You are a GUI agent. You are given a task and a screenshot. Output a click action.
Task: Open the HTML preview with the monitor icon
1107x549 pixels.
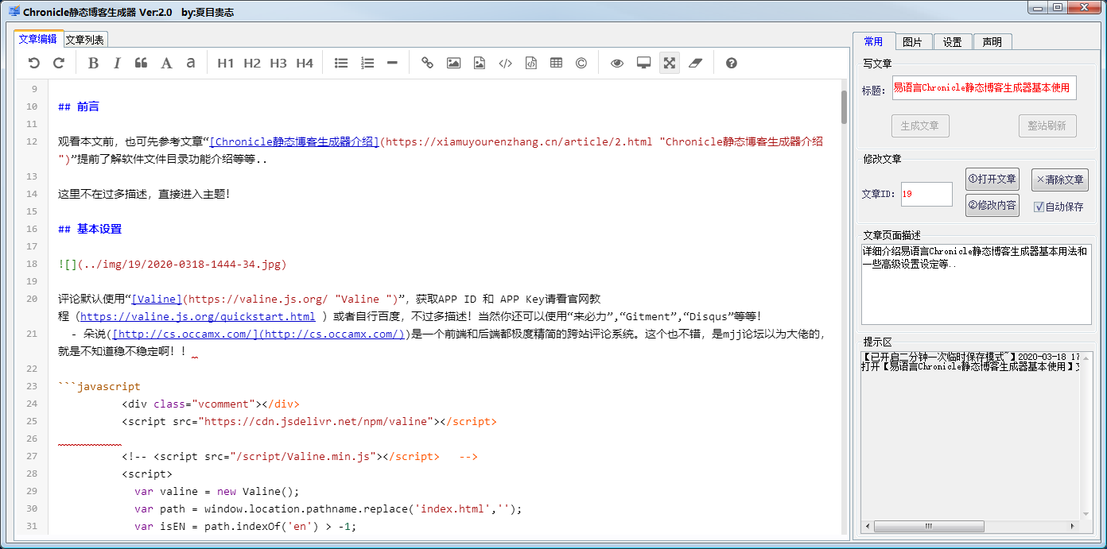point(644,63)
